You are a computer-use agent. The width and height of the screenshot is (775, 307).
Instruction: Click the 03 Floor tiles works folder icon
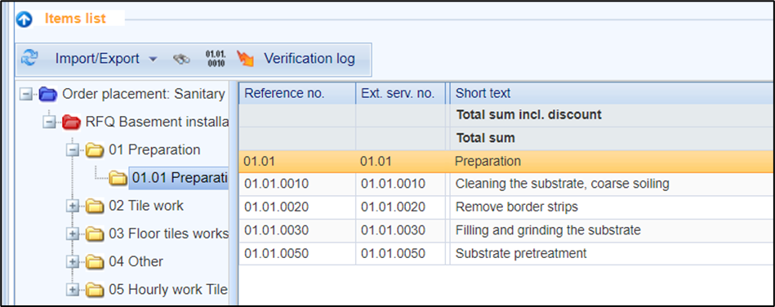[95, 234]
